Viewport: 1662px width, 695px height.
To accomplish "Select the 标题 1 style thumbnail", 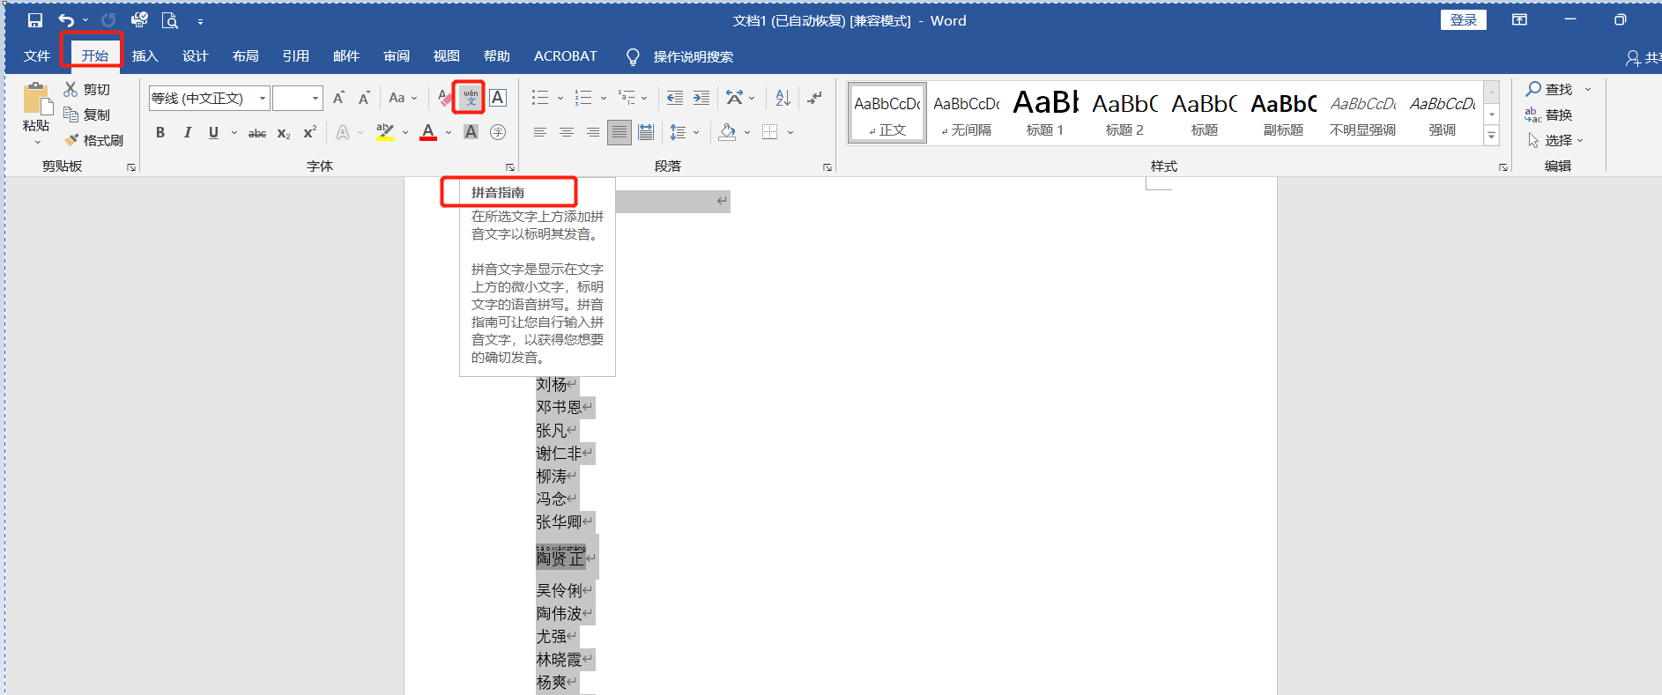I will (x=1045, y=113).
